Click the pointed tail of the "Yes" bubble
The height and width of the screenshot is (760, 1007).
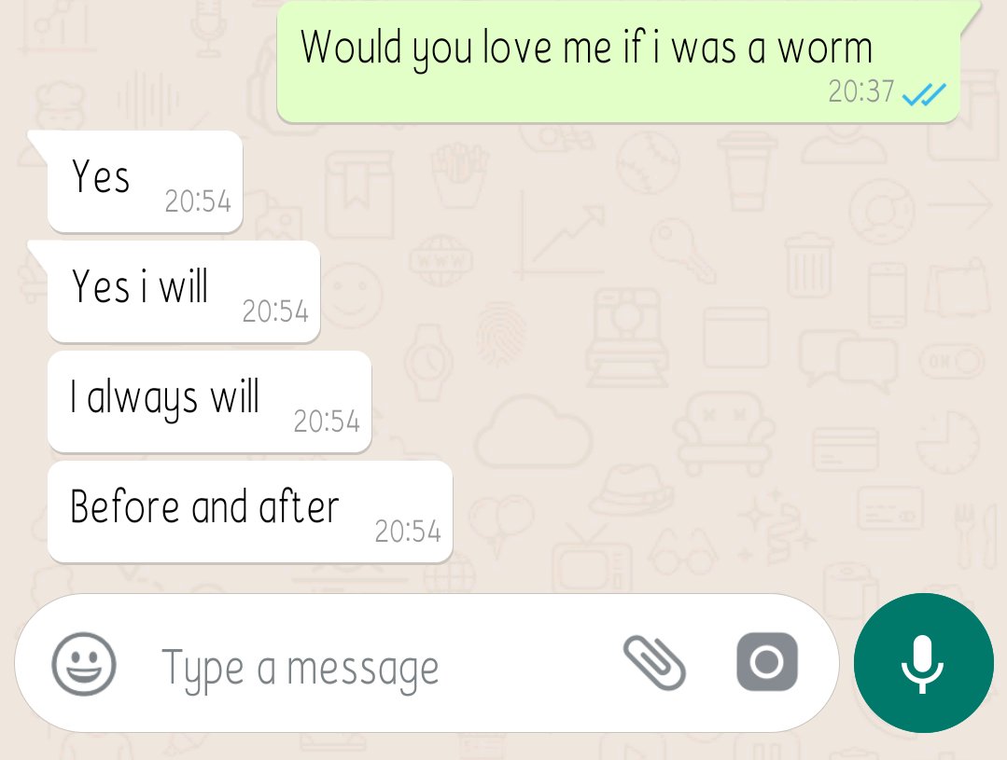37,145
